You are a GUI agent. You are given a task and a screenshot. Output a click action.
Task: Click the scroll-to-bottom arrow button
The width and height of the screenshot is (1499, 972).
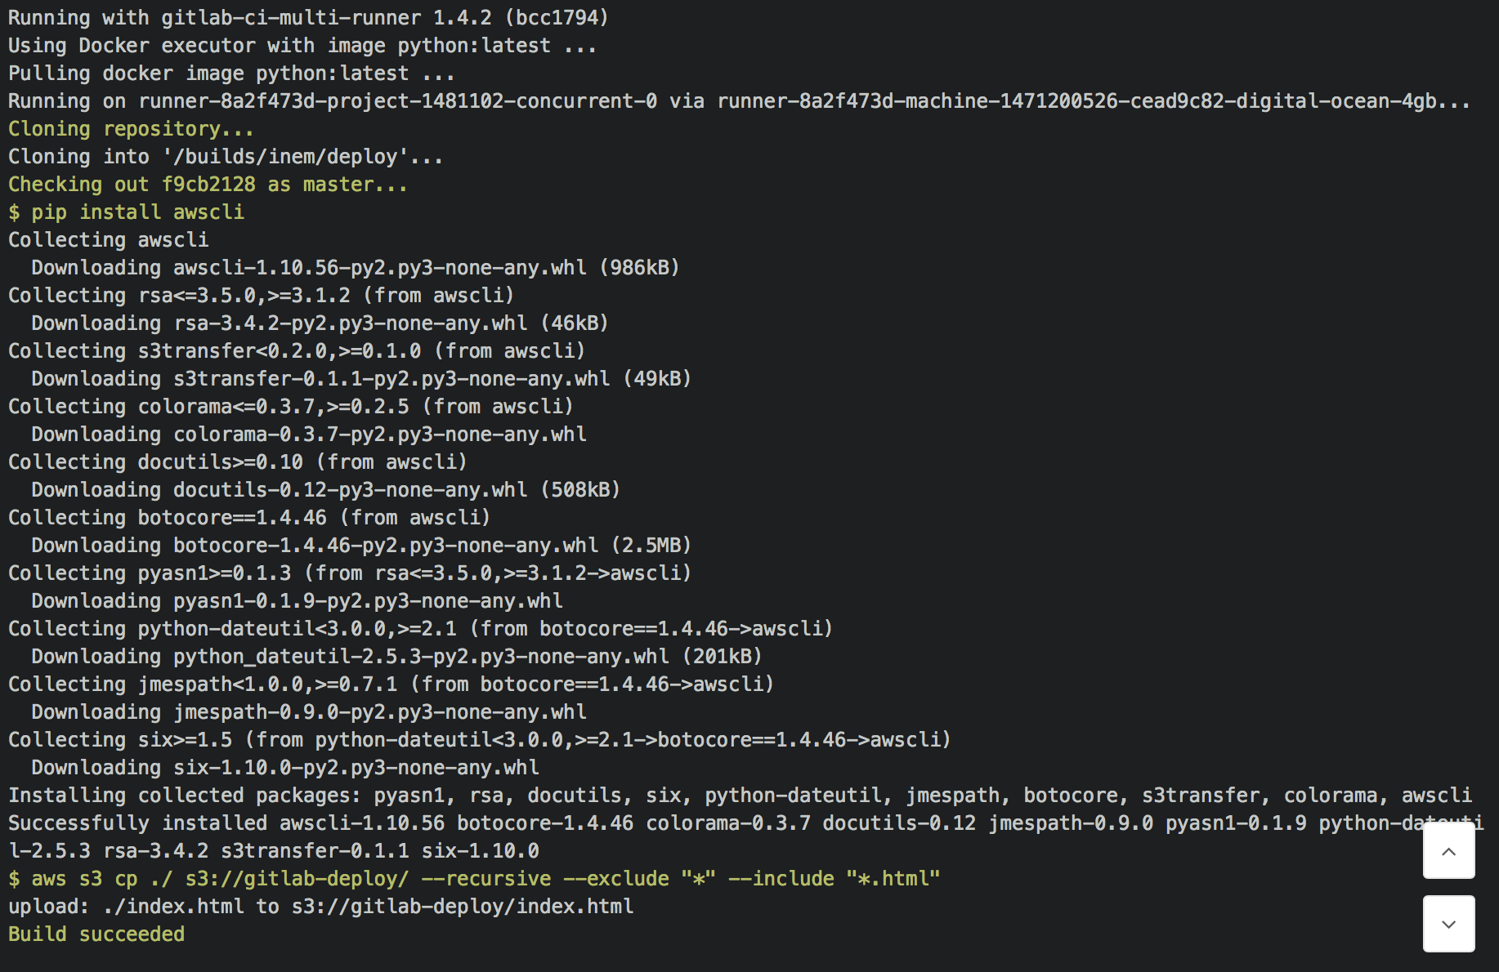tap(1448, 924)
